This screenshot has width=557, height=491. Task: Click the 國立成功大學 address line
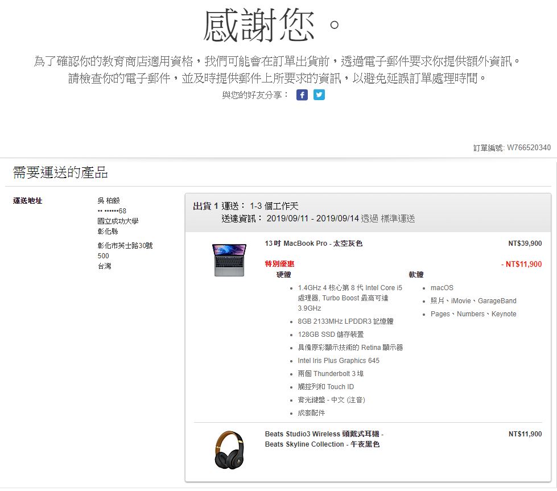coord(118,221)
